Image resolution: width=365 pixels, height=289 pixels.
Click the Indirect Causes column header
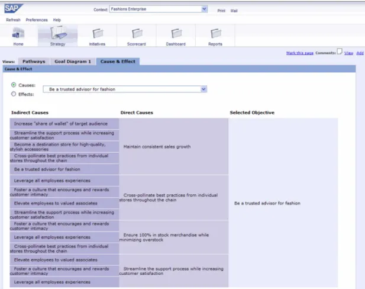pyautogui.click(x=30, y=113)
